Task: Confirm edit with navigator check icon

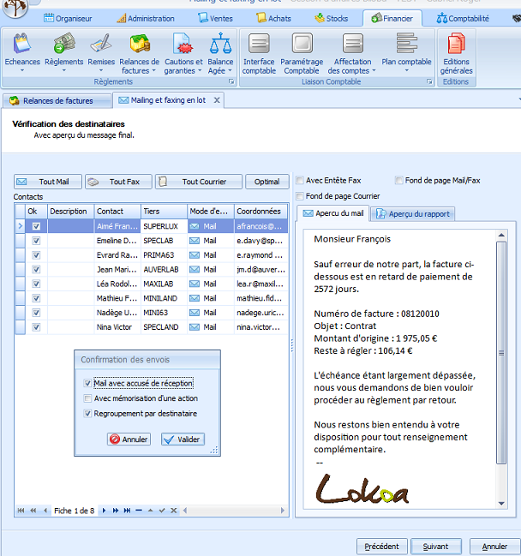Action: tap(162, 511)
